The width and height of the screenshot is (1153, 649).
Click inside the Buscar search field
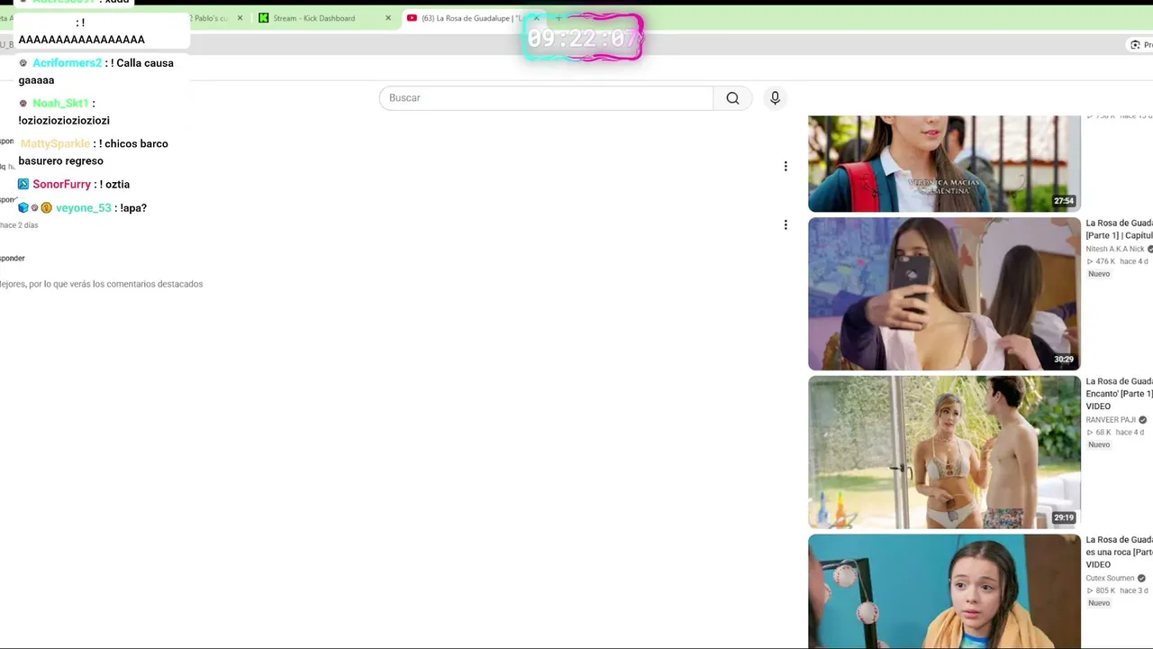tap(546, 98)
